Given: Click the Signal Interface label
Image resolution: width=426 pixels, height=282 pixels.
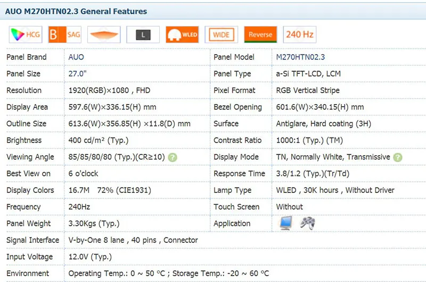Looking at the screenshot, I should point(32,240).
